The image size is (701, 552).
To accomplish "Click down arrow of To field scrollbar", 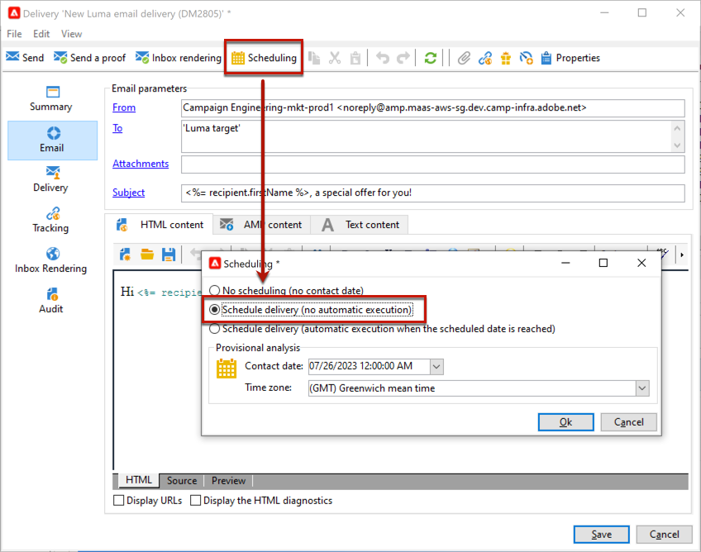I will (677, 145).
